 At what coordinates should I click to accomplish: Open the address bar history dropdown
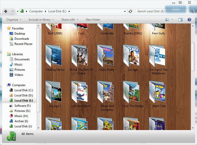pos(125,11)
